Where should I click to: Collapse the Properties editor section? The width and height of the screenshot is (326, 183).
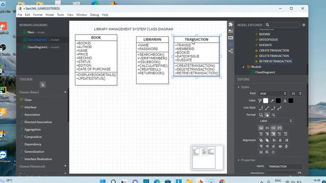pyautogui.click(x=238, y=160)
